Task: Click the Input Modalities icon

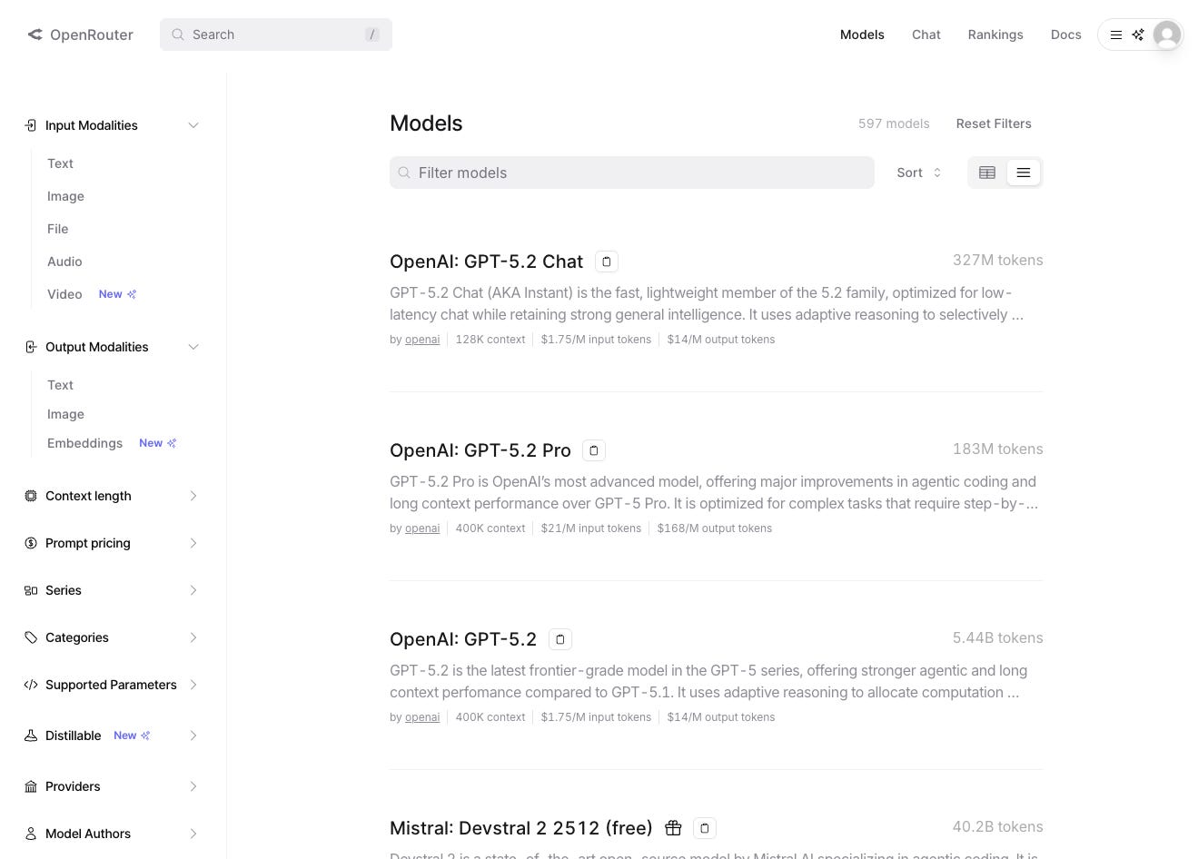Action: (31, 125)
